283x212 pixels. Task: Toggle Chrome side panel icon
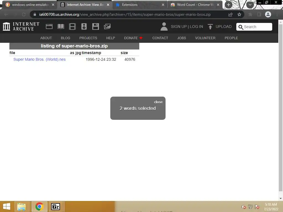pyautogui.click(x=259, y=14)
